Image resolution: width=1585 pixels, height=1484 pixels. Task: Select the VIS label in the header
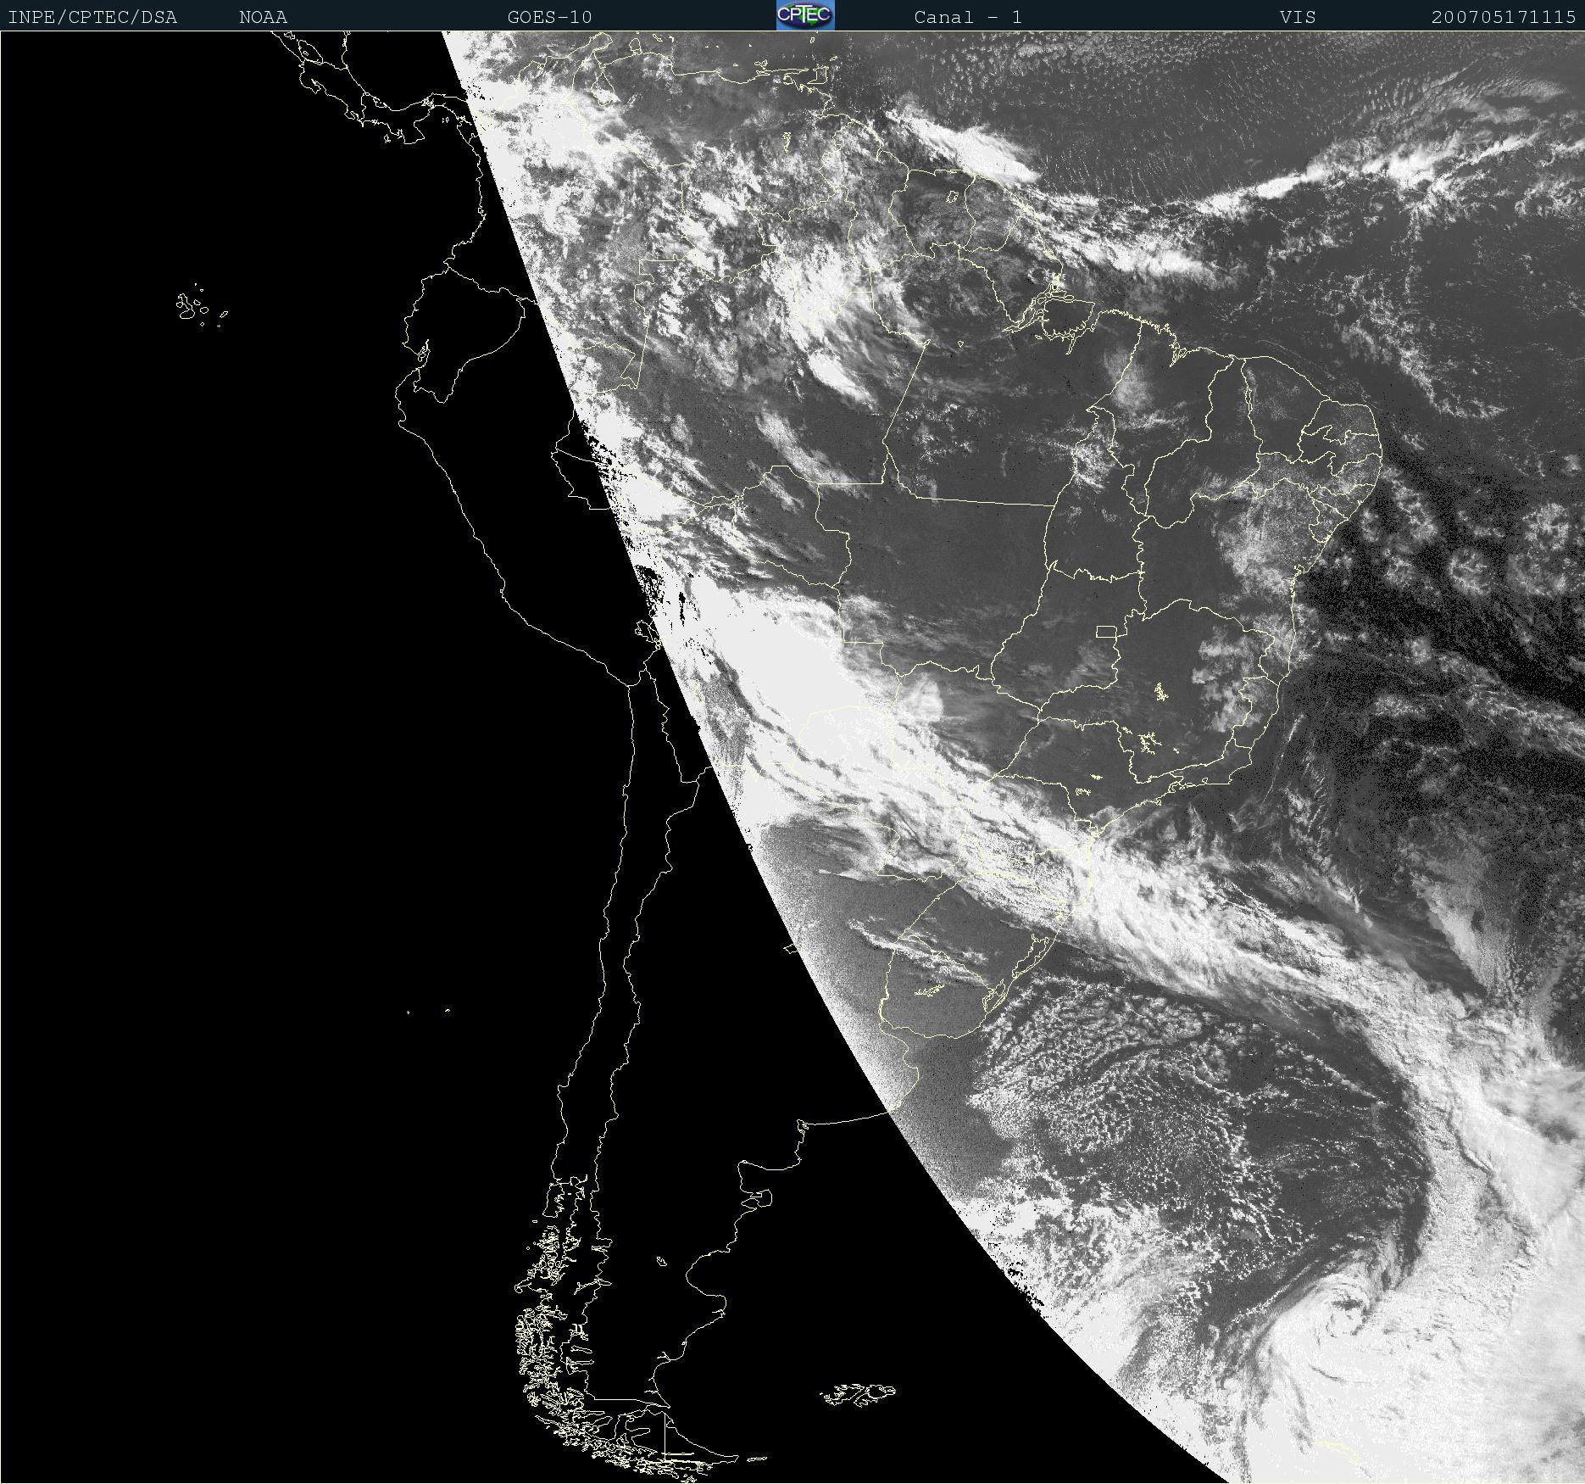[x=1299, y=17]
